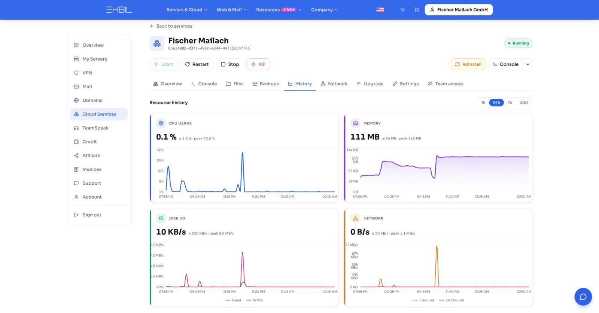The image size is (599, 313).
Task: Select the US flag language switcher
Action: [380, 10]
